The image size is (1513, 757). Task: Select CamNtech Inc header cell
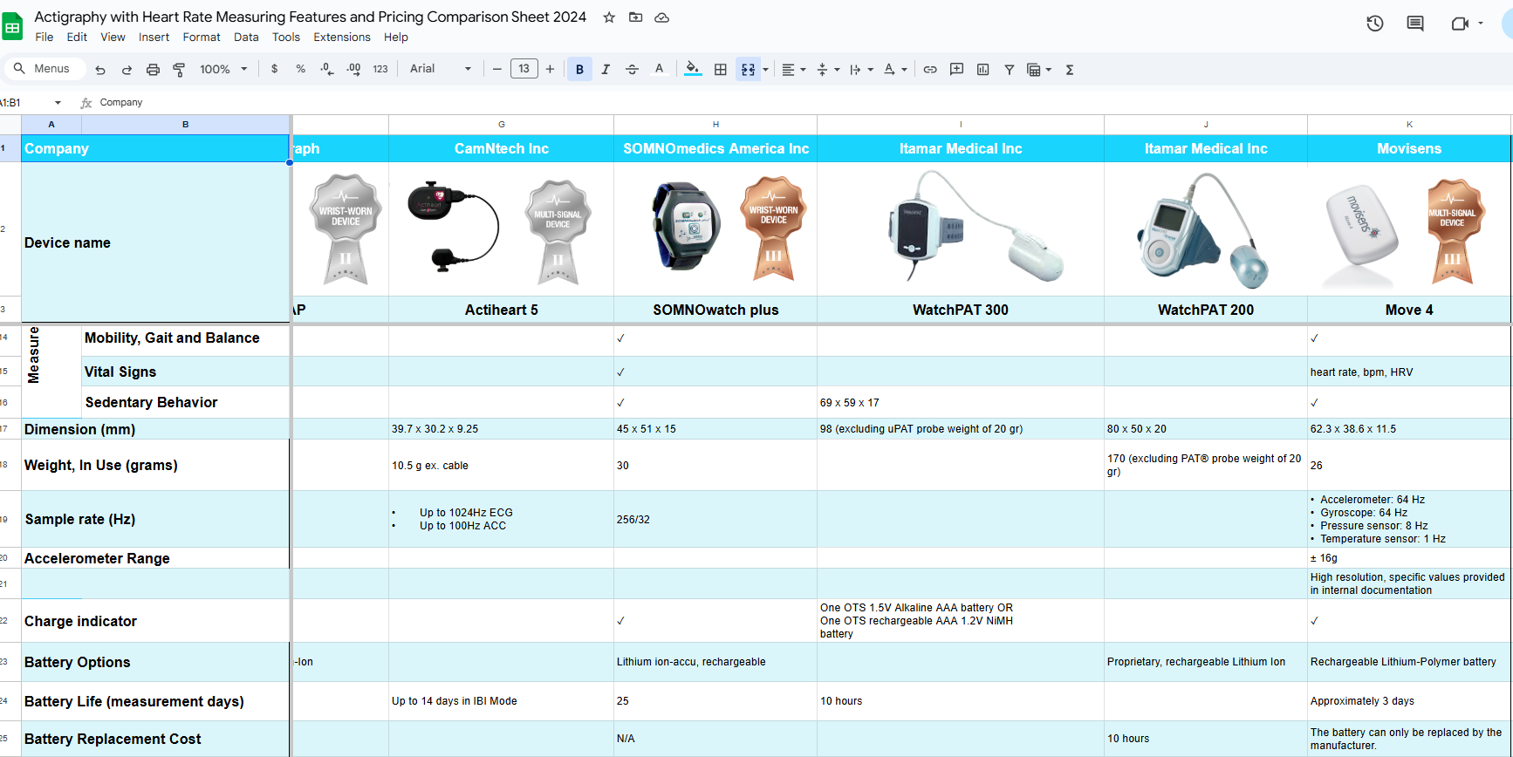tap(501, 148)
